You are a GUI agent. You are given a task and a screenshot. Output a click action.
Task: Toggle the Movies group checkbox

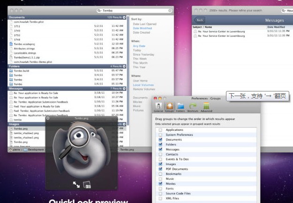pos(161,184)
